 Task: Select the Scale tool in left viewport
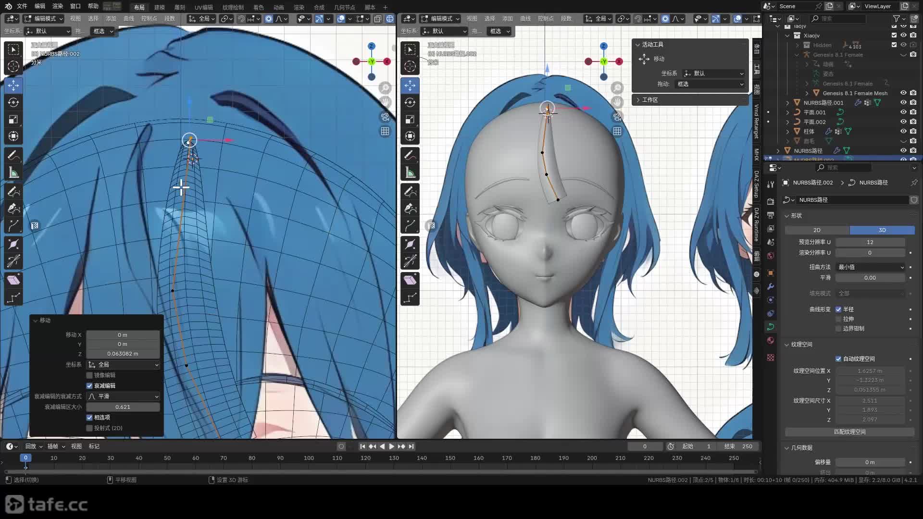(13, 119)
